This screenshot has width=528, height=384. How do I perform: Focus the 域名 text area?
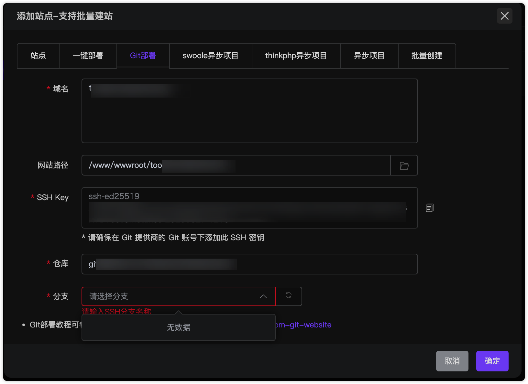pyautogui.click(x=249, y=111)
